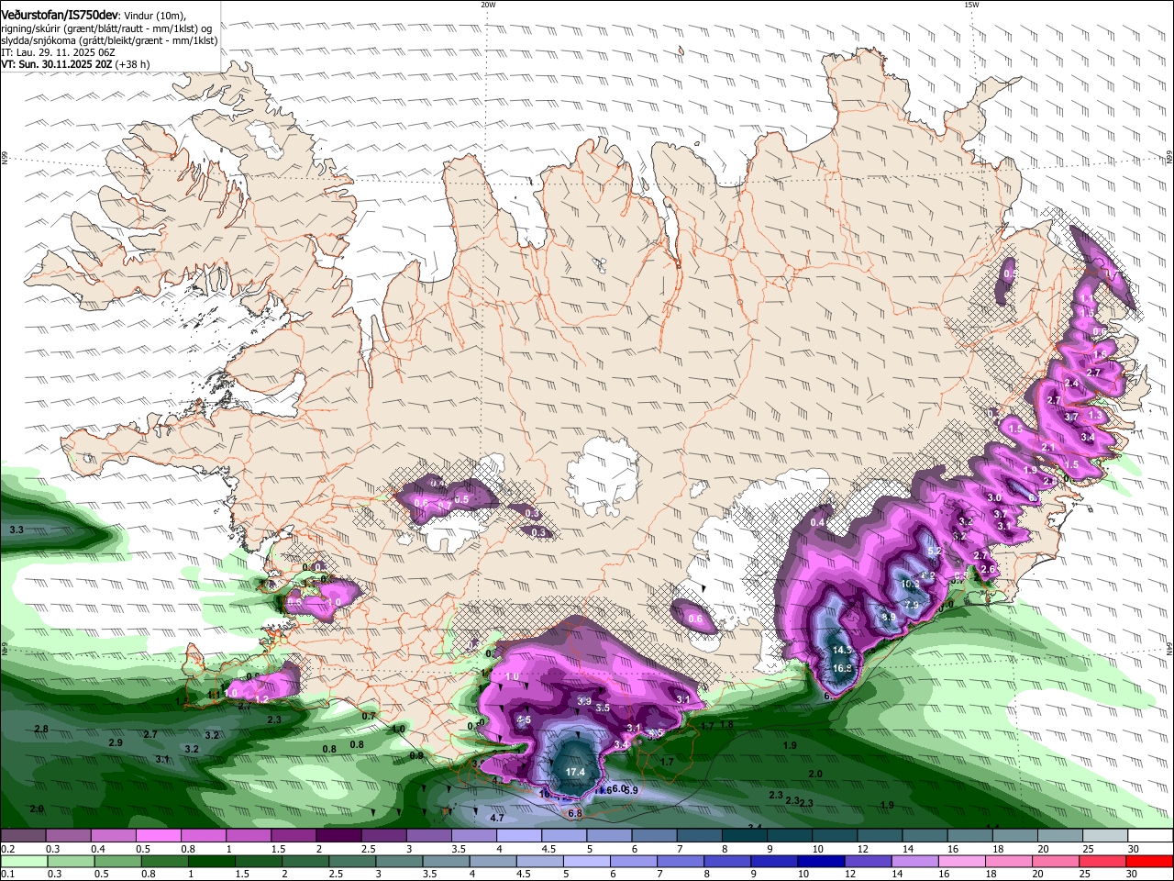Click the 15W longitude label
The image size is (1174, 881).
[971, 5]
